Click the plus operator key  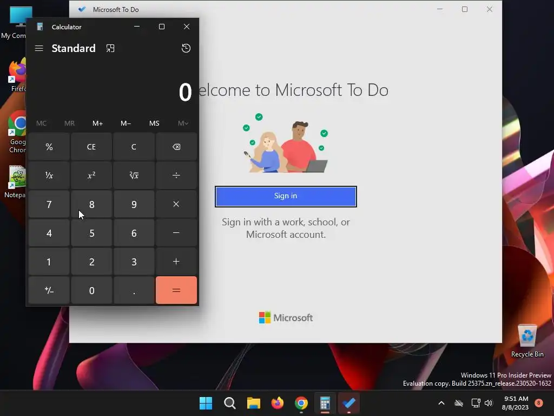coord(176,262)
